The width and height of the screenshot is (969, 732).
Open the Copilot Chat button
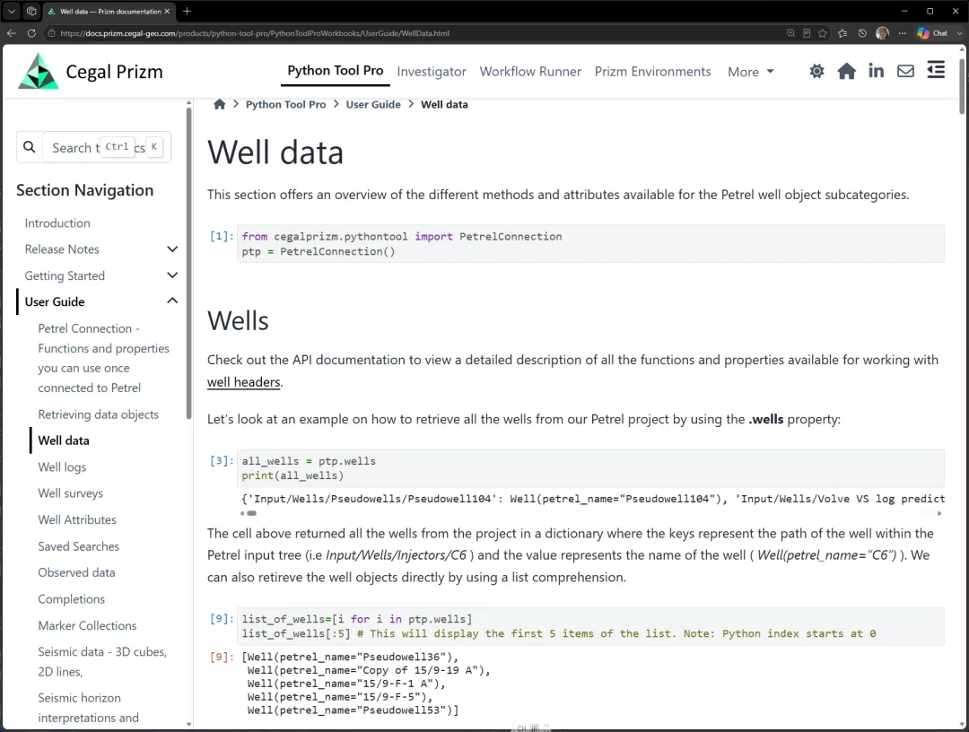[x=932, y=33]
